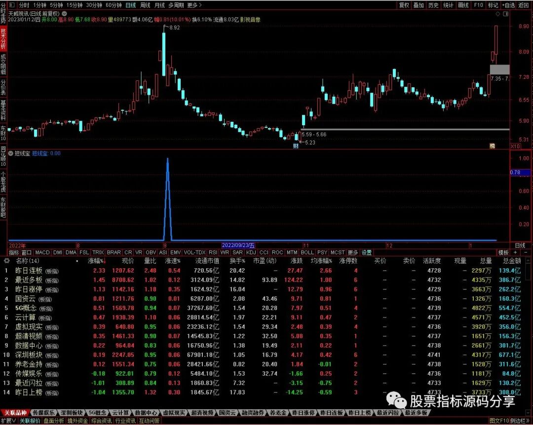Image resolution: width=533 pixels, height=425 pixels.
Task: Expand 更多 in indicator bar
Action: (x=353, y=252)
